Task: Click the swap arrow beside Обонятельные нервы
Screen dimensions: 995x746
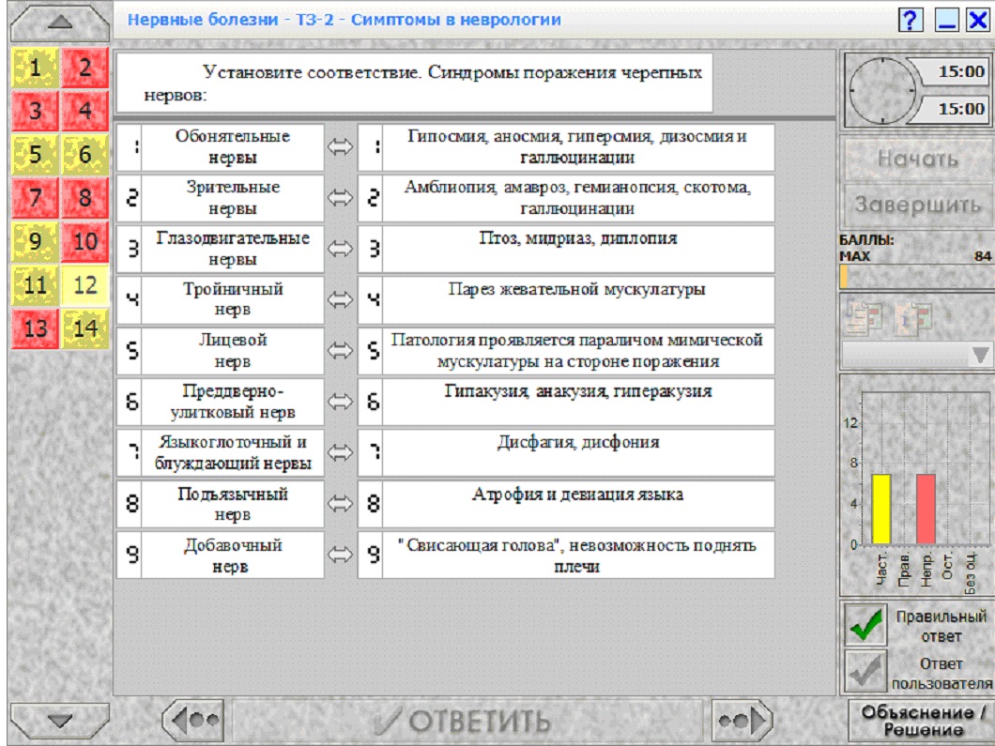Action: pyautogui.click(x=340, y=147)
